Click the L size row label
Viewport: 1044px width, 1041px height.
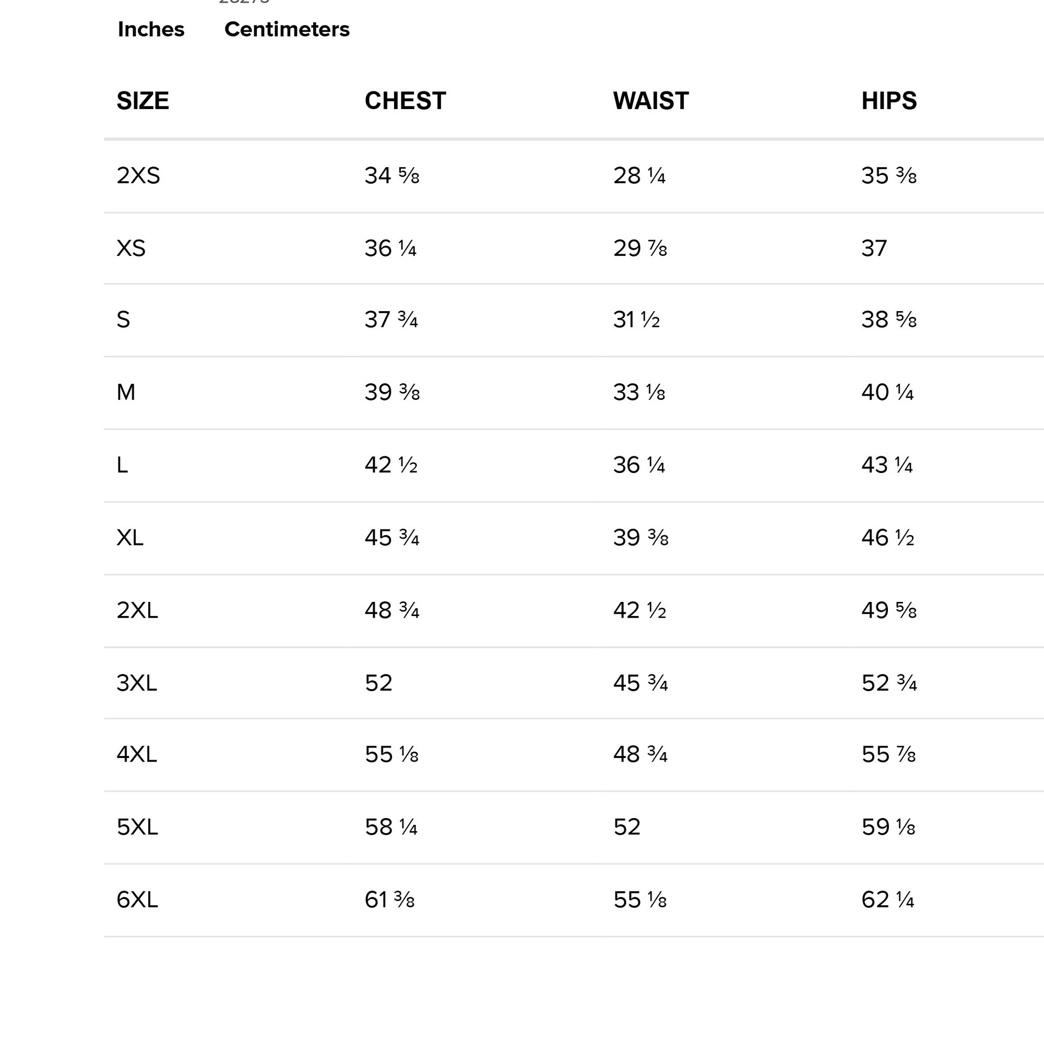coord(122,465)
